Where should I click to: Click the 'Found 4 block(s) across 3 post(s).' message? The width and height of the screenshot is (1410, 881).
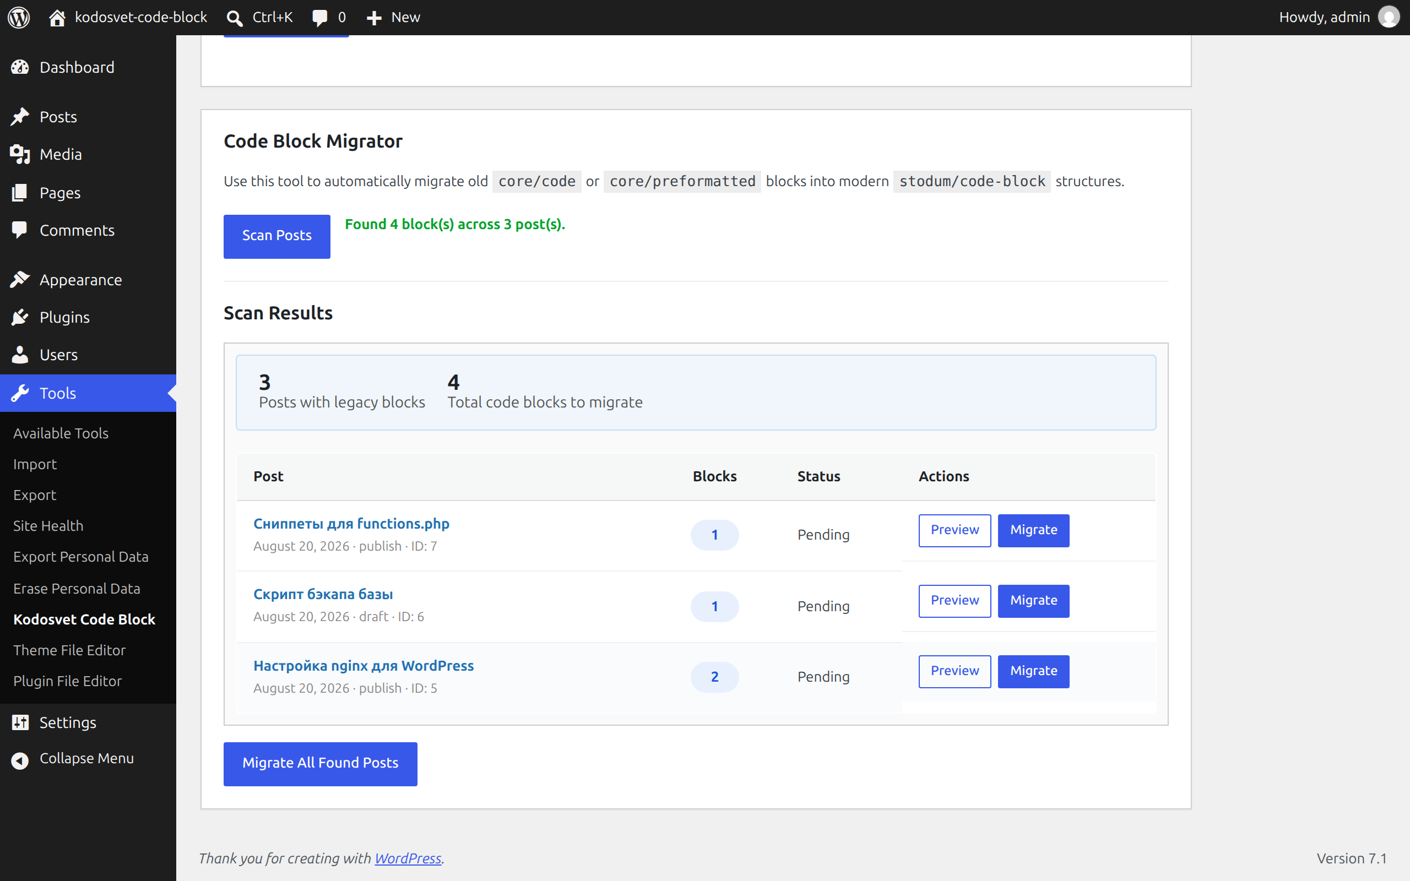coord(455,224)
